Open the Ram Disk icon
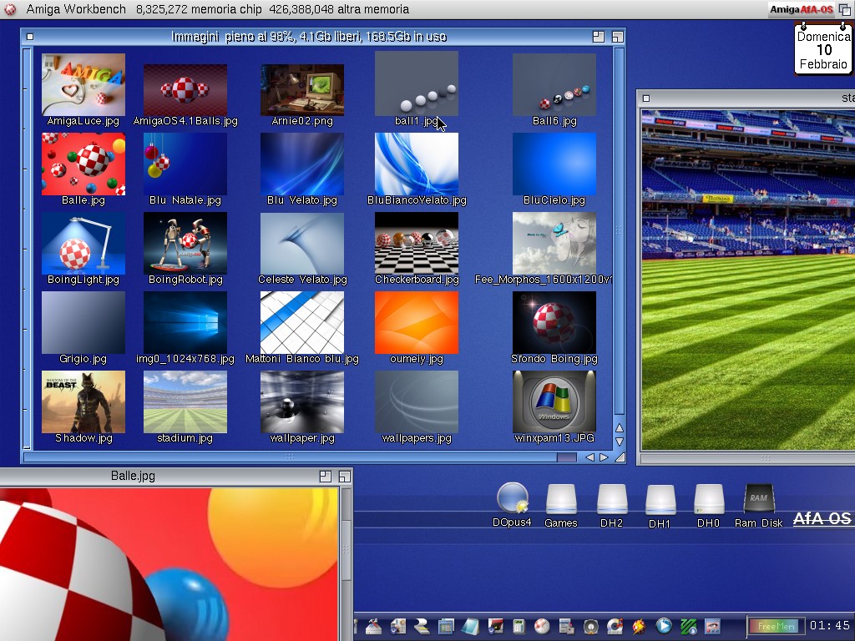Viewport: 855px width, 641px height. point(758,500)
